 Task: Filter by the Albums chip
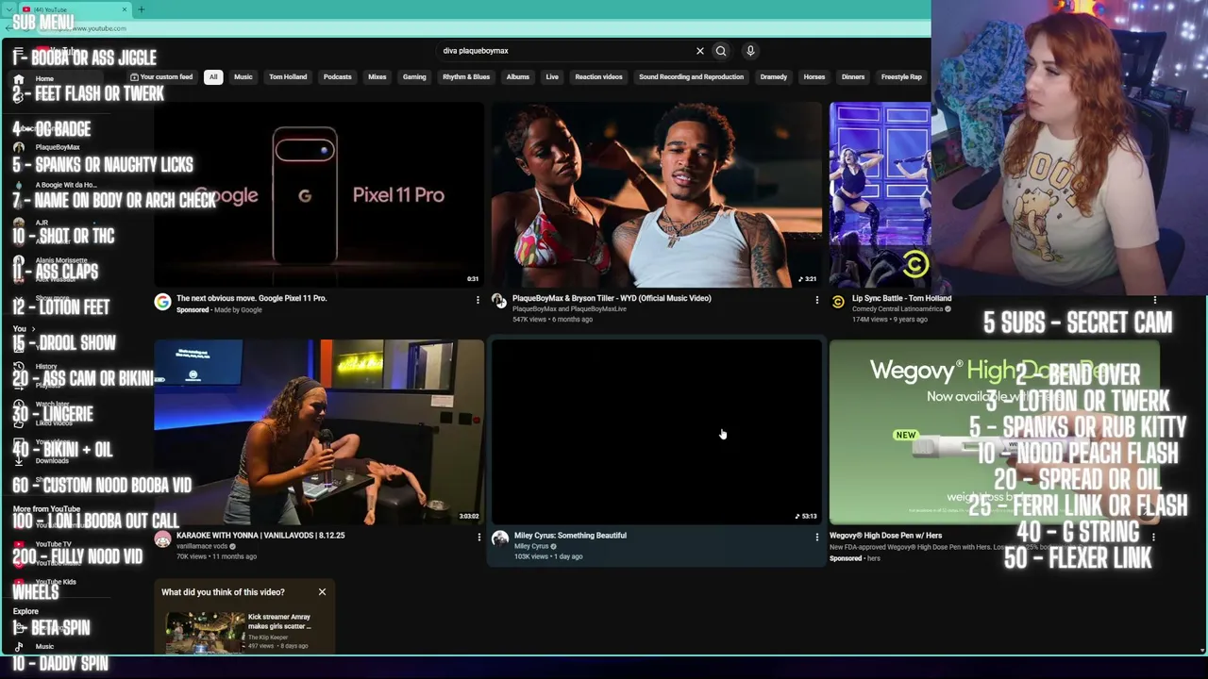[x=518, y=77]
